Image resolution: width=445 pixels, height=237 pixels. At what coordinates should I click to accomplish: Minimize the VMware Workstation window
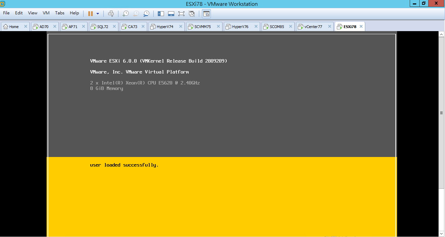point(415,3)
